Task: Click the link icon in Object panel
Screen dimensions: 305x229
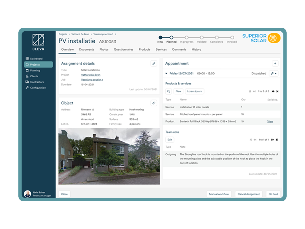Action: click(154, 103)
